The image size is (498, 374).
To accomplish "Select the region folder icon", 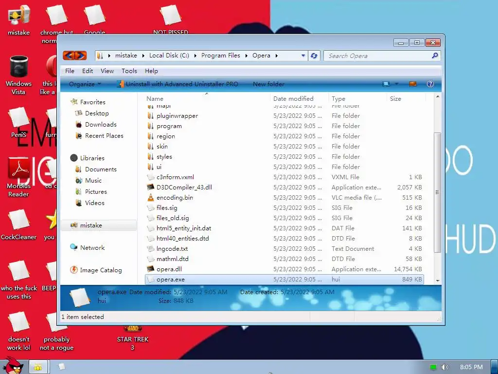I will (x=151, y=136).
